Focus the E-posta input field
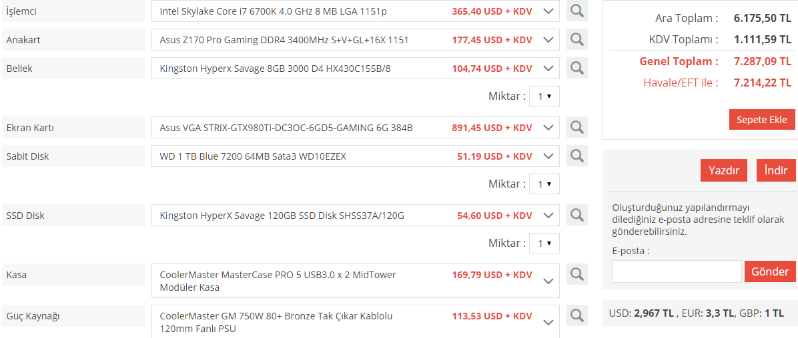The image size is (798, 338). coord(677,271)
